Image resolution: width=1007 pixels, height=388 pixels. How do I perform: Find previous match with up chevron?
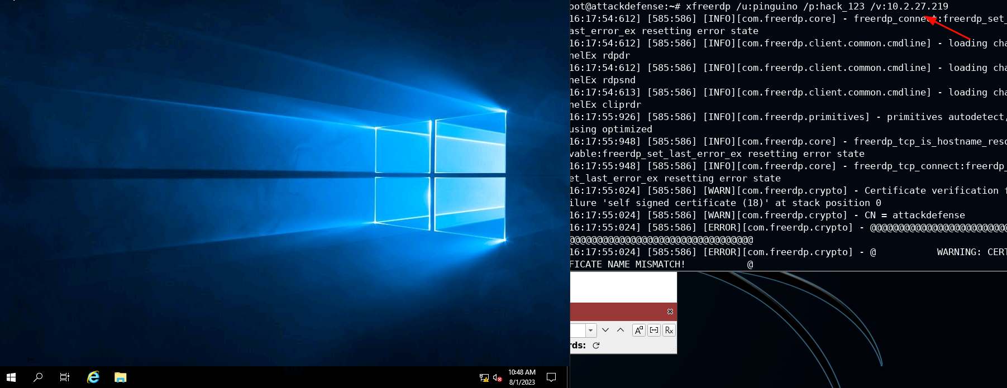pyautogui.click(x=621, y=330)
